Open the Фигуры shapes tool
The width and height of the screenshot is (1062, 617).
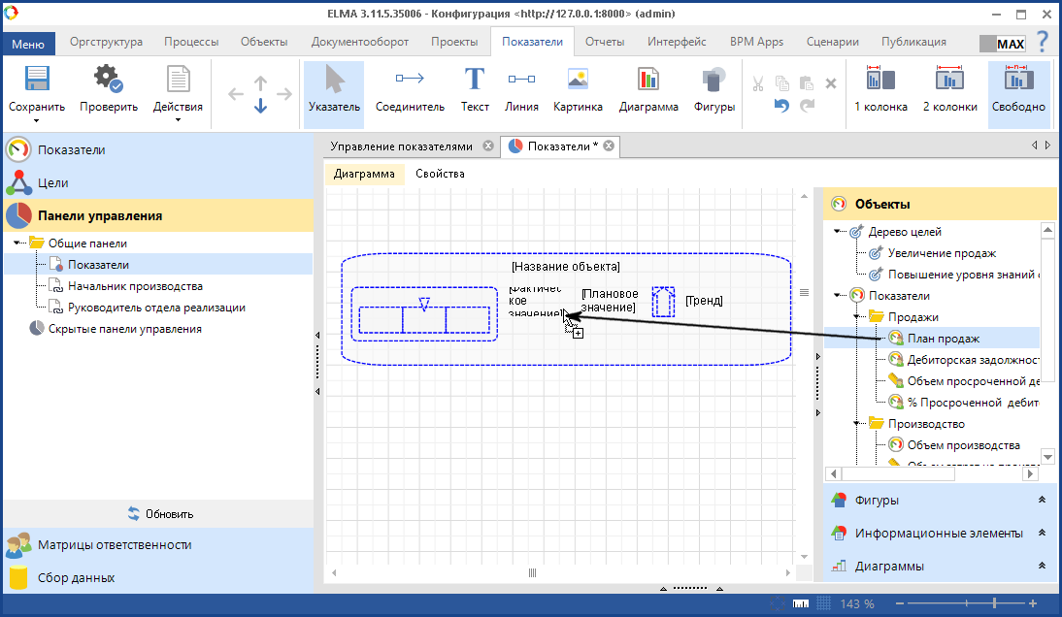tap(714, 89)
